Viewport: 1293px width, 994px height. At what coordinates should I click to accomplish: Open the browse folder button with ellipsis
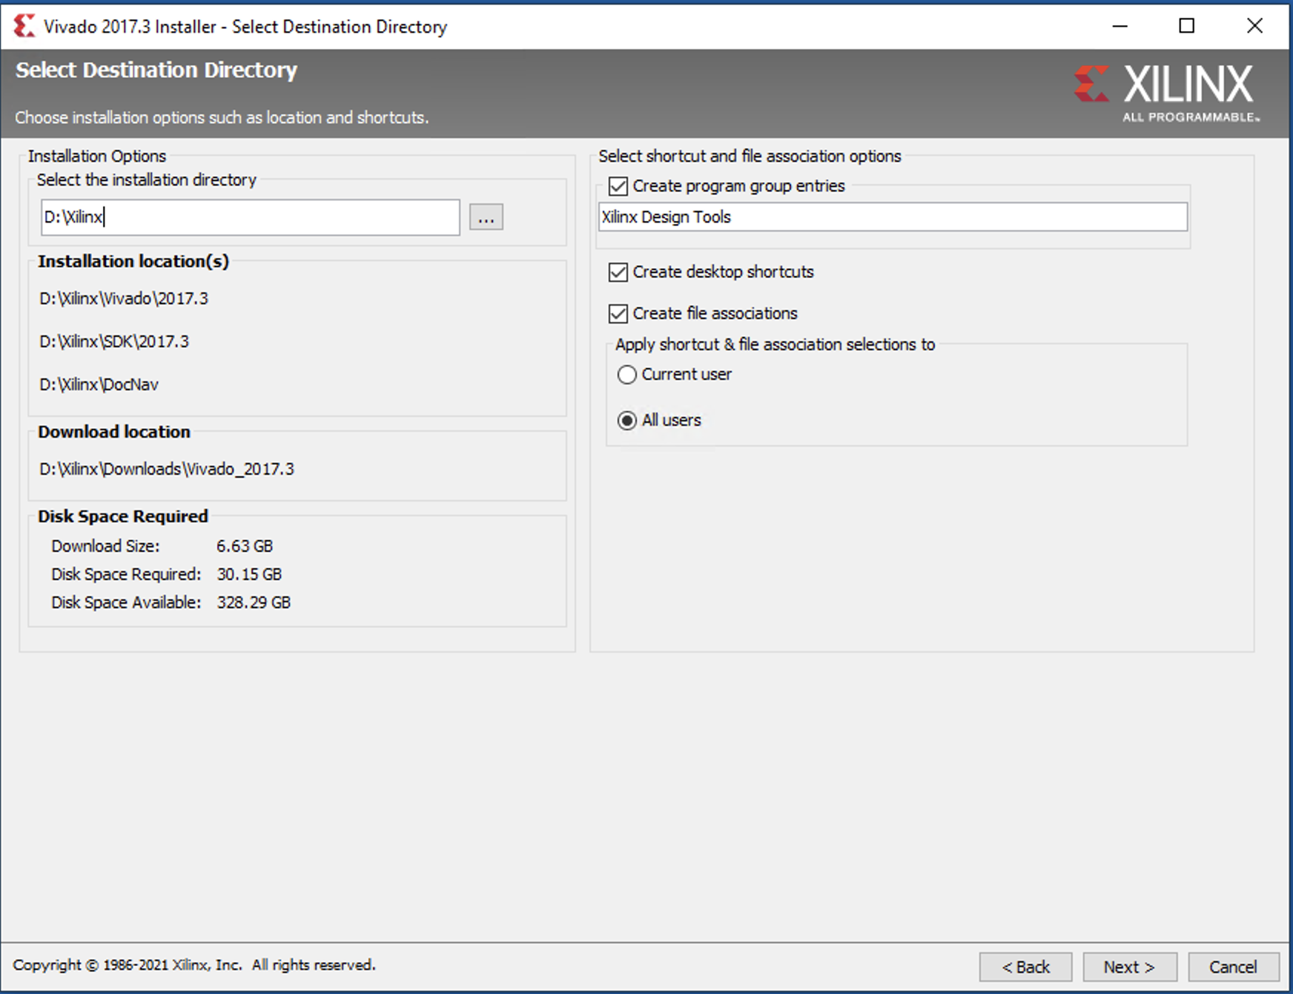[x=486, y=217]
